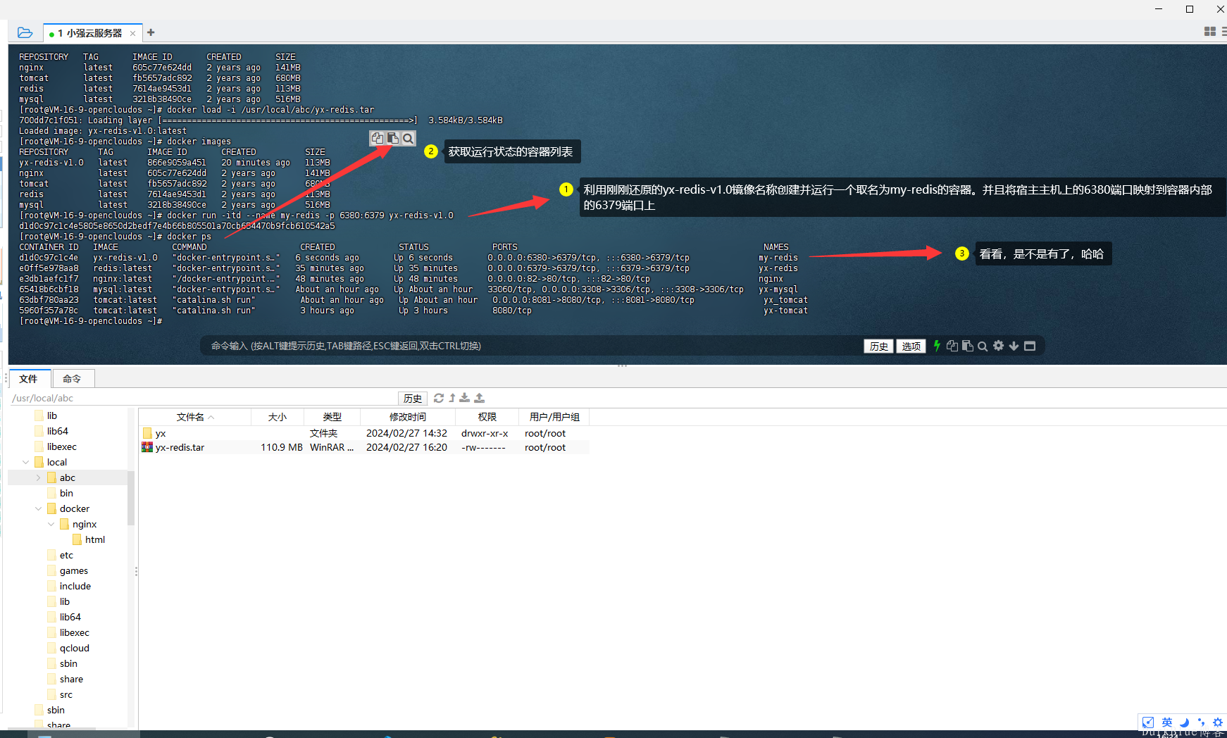Add a new session tab with plus
This screenshot has height=738, width=1227.
pos(151,32)
